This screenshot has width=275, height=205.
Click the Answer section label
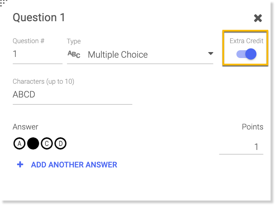(25, 127)
